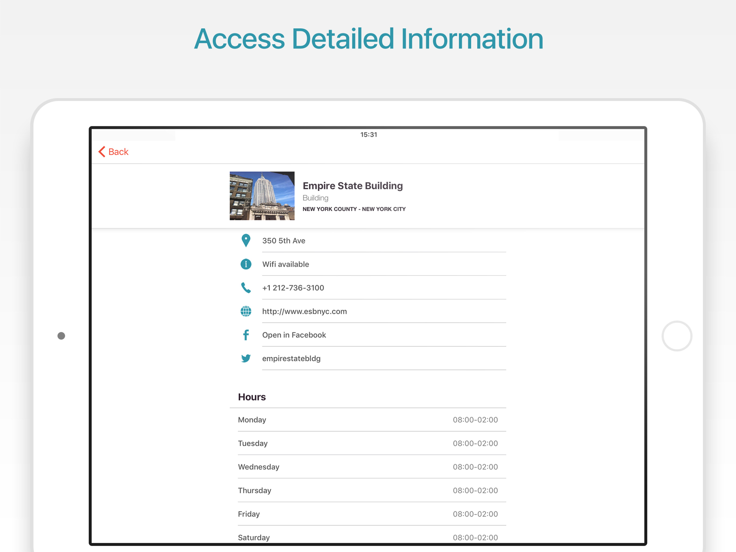This screenshot has height=552, width=736.
Task: Open the Empire State Building photo
Action: click(262, 196)
